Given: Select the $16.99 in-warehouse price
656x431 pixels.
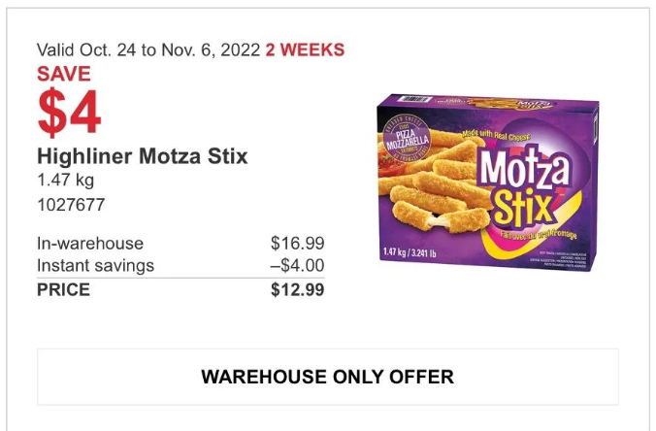Looking at the screenshot, I should [297, 244].
